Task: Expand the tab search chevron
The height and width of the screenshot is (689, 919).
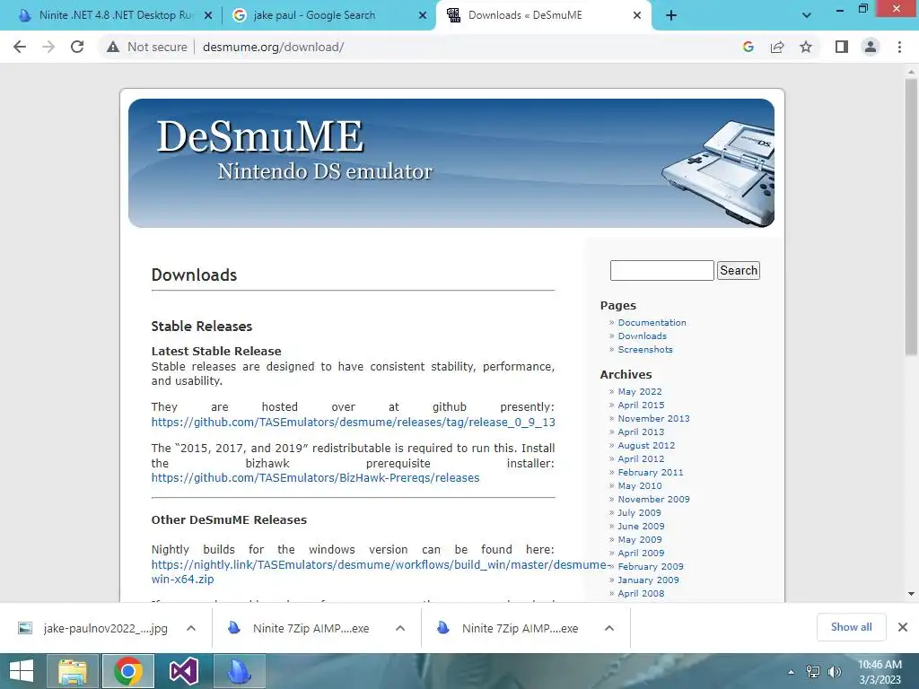Action: (x=807, y=15)
